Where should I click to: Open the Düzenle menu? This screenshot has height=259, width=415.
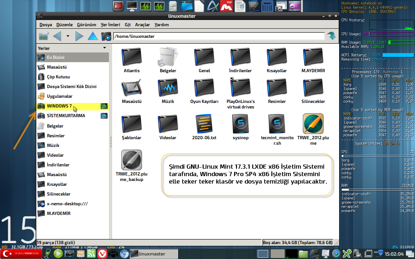pyautogui.click(x=65, y=25)
